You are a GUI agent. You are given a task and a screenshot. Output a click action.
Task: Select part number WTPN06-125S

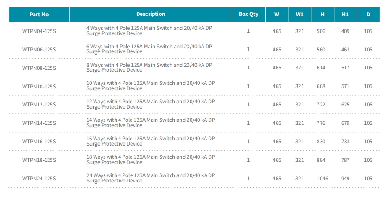(x=39, y=50)
